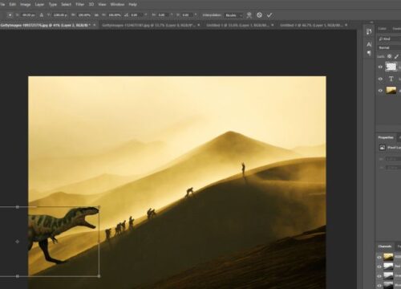This screenshot has width=401, height=289.
Task: Toggle the maintain aspect ratio link icon
Action: (96, 15)
